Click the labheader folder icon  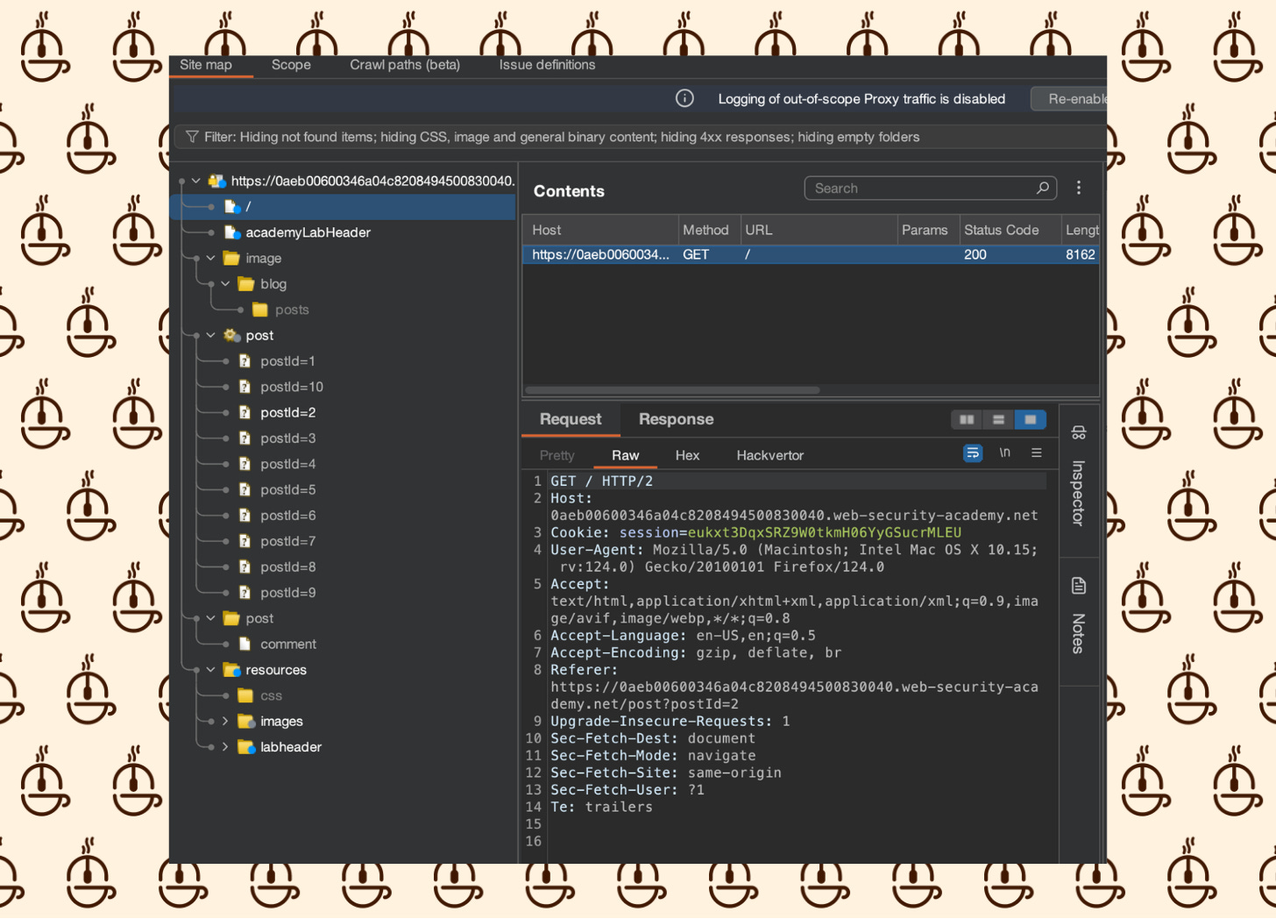click(x=247, y=747)
